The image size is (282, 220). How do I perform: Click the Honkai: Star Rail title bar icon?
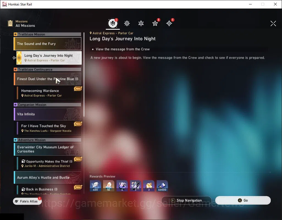(4, 4)
